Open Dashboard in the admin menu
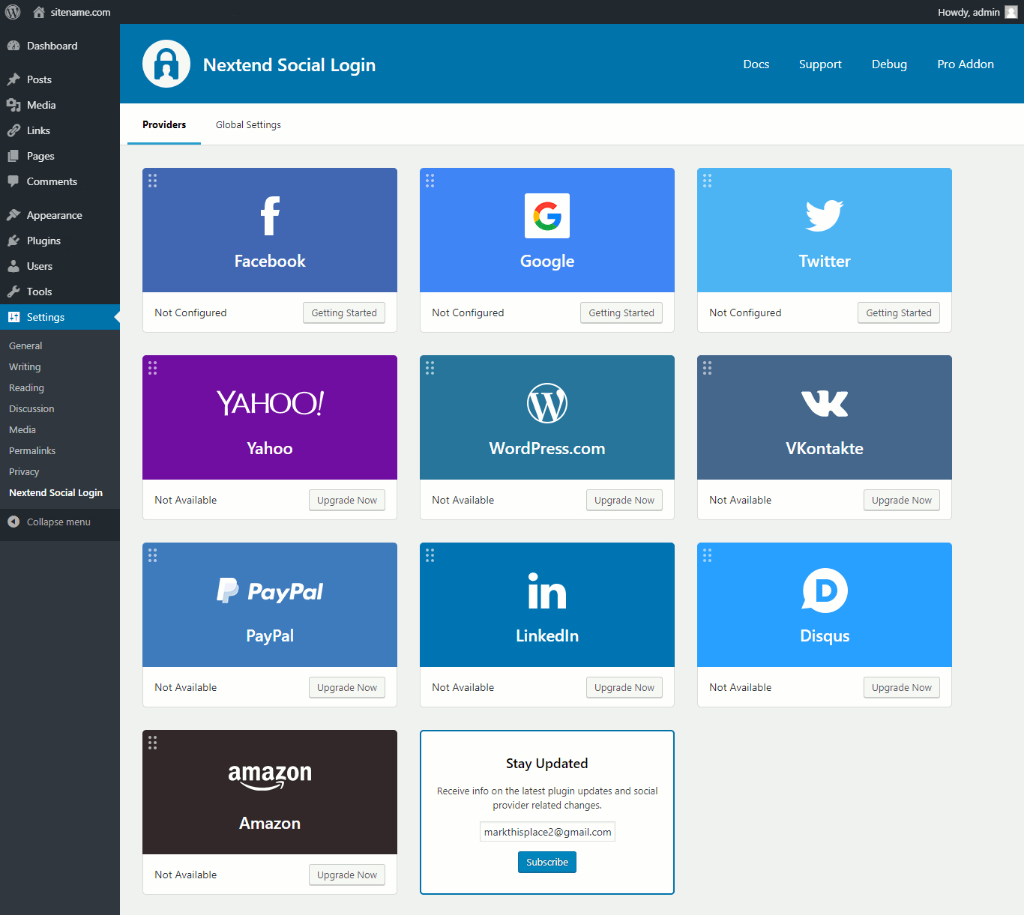This screenshot has width=1024, height=915. click(x=60, y=46)
